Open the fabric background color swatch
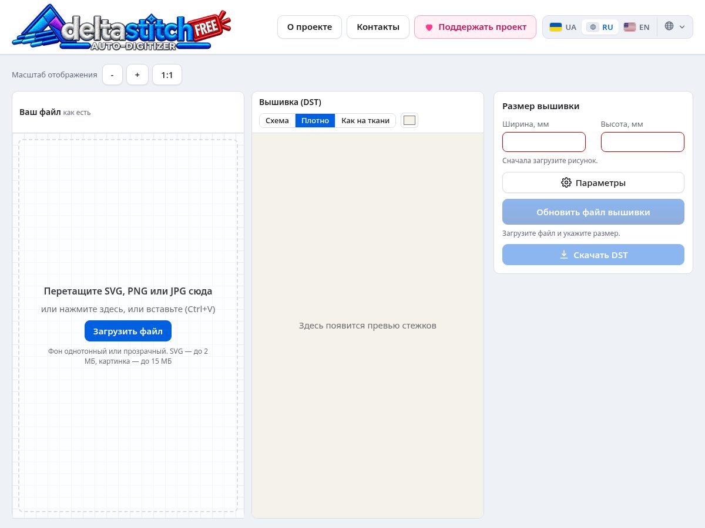The height and width of the screenshot is (528, 705). (x=409, y=121)
